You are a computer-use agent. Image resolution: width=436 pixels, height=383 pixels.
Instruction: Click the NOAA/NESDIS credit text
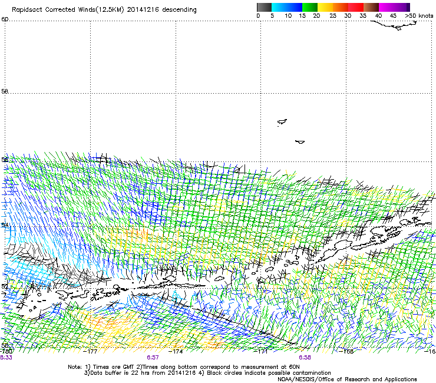point(347,379)
